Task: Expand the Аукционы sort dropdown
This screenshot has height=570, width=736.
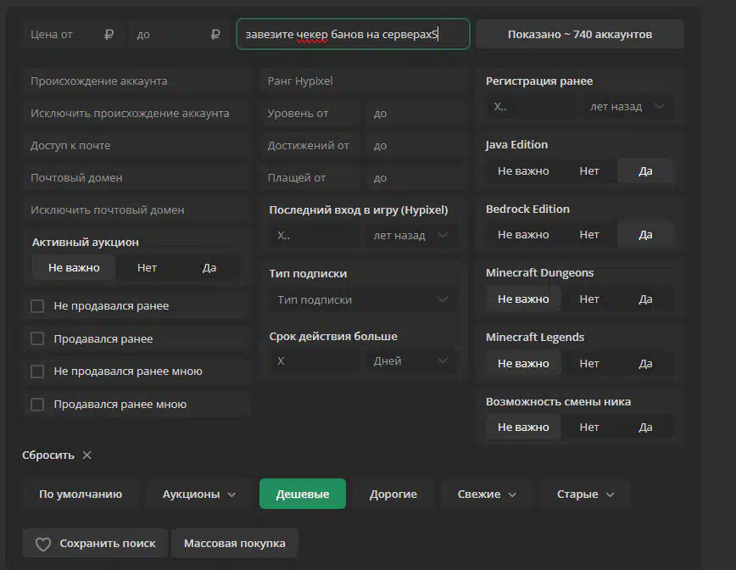Action: click(199, 495)
